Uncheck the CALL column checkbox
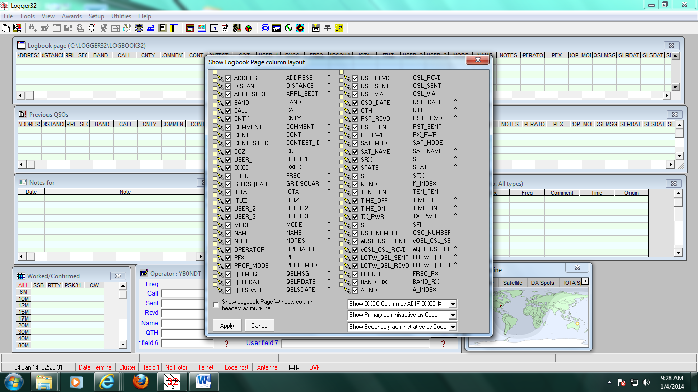The height and width of the screenshot is (392, 698). click(228, 111)
